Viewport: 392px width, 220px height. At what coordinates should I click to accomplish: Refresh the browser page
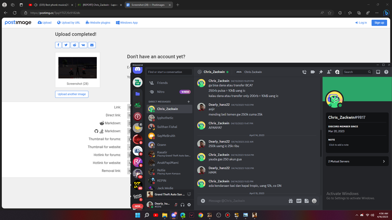click(14, 13)
